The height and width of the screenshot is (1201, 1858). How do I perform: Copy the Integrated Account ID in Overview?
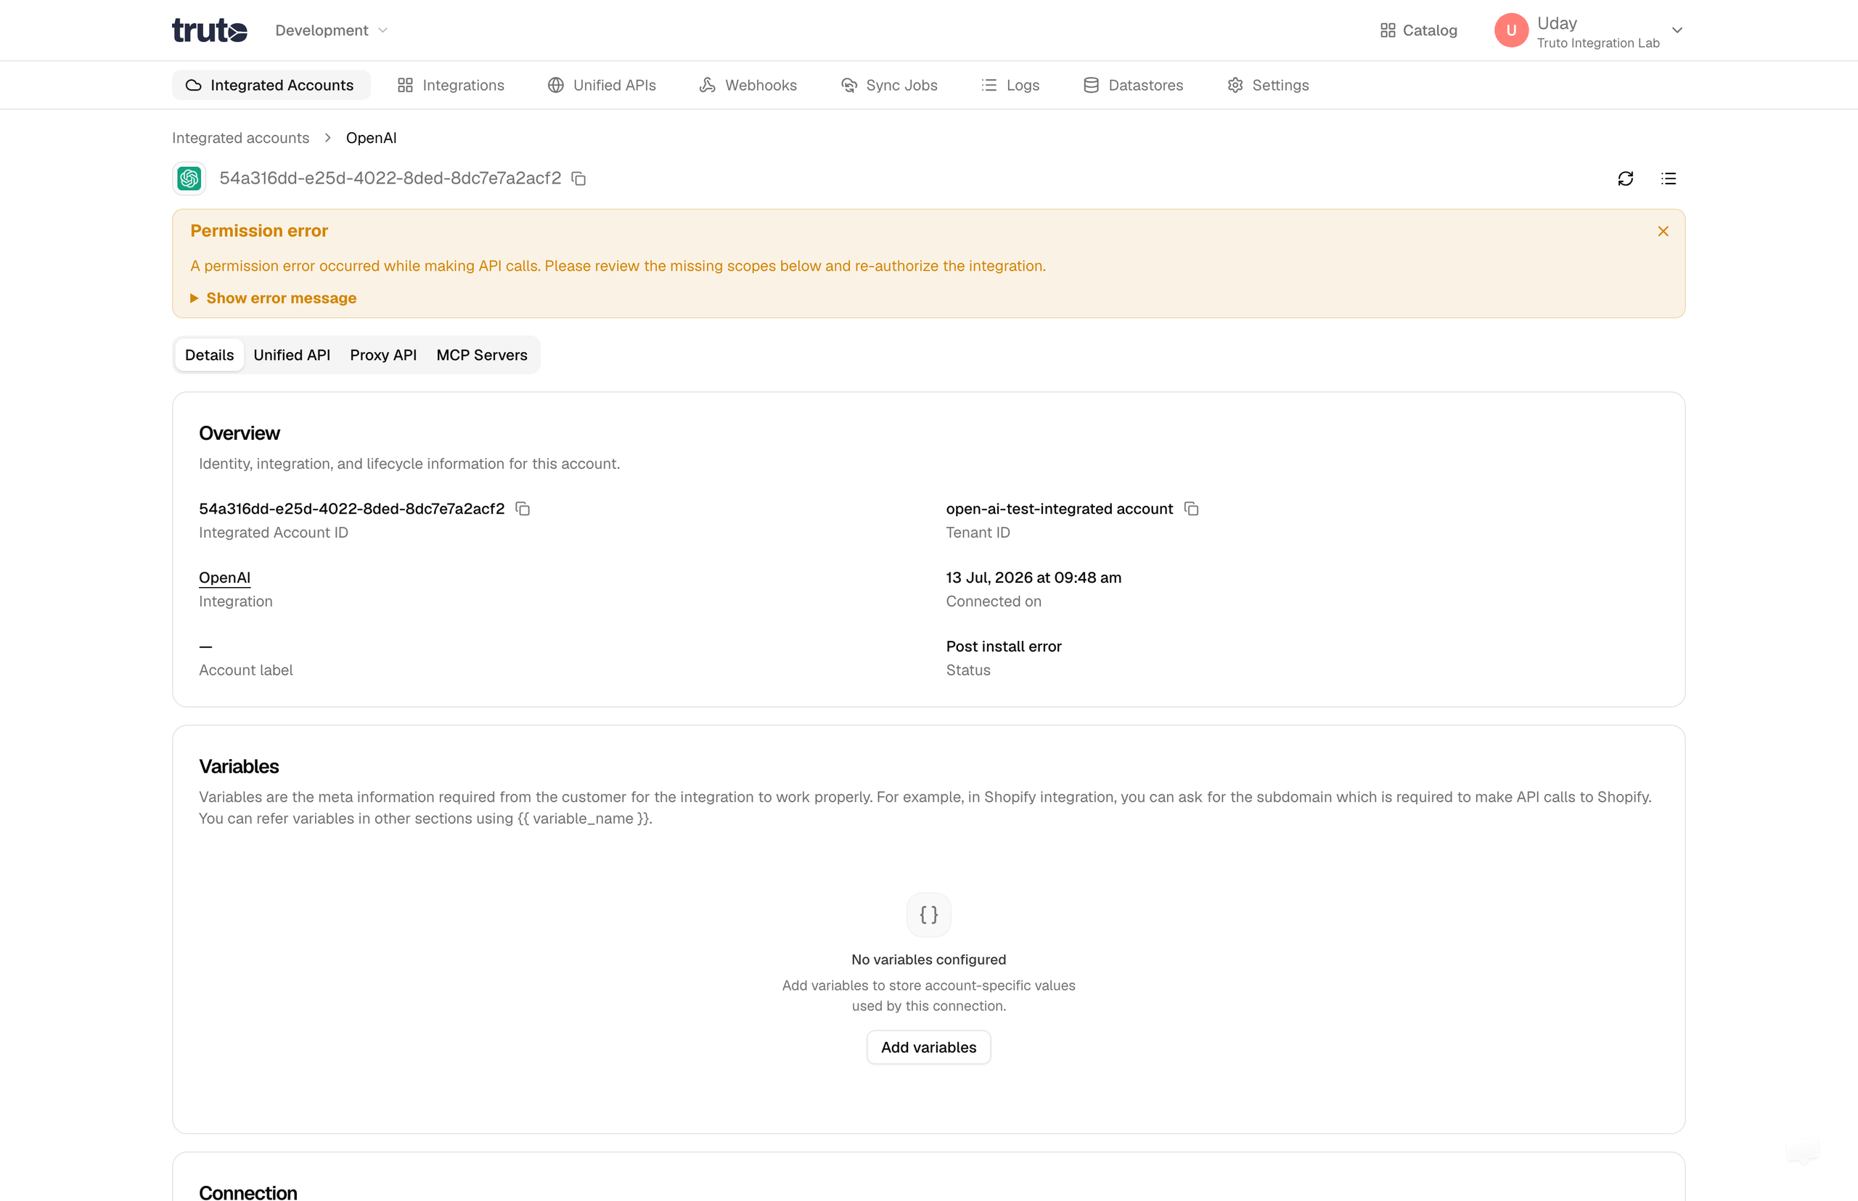pos(523,509)
